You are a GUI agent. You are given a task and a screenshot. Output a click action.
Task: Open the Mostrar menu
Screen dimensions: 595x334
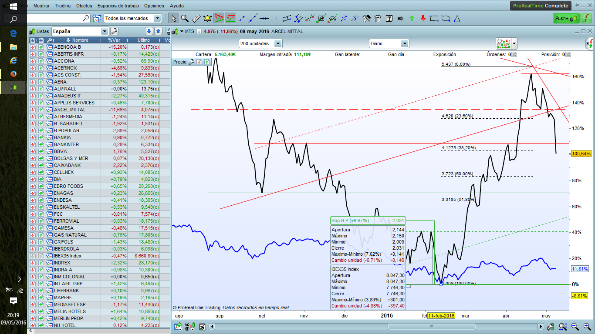click(41, 6)
